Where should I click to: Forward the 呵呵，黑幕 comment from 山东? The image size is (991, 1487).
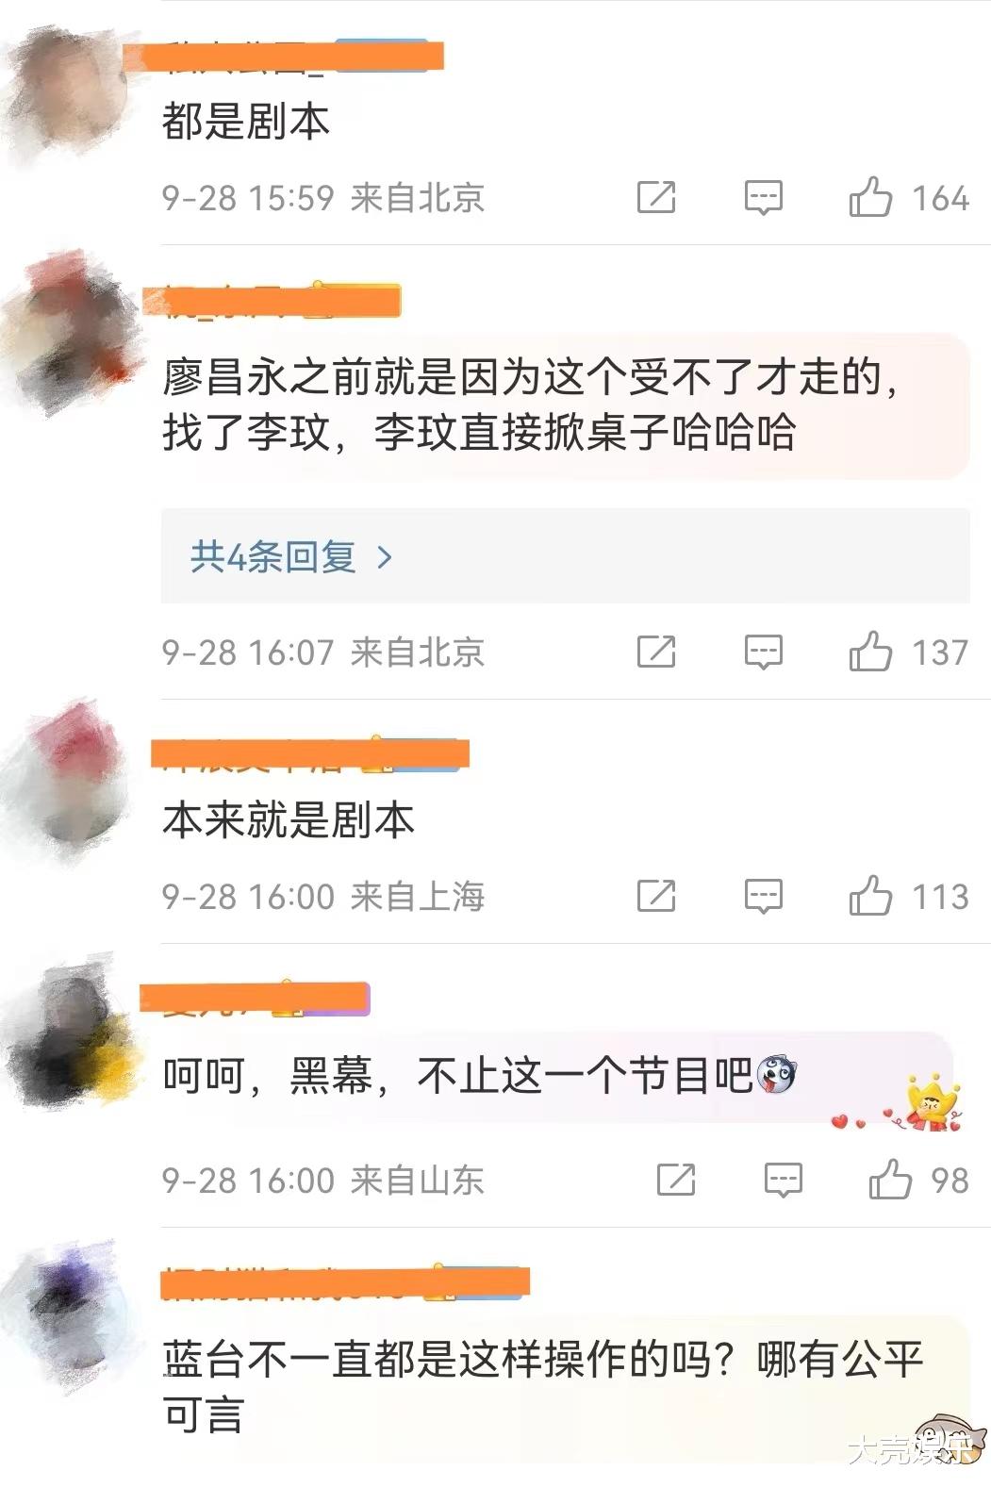[676, 1180]
